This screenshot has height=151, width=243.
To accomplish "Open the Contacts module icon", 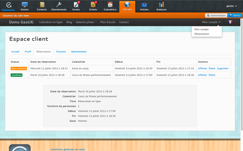I will point(42,5).
